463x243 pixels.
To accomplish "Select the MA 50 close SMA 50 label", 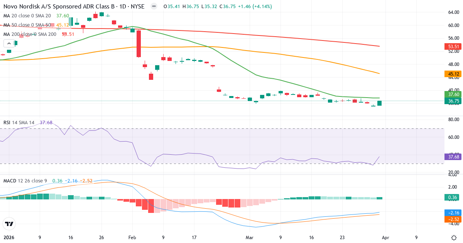I will [x=27, y=25].
